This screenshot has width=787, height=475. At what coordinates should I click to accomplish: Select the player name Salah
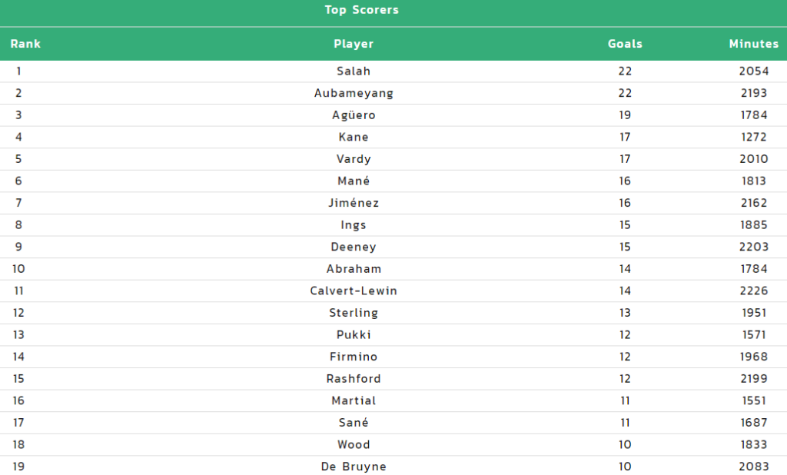(x=354, y=71)
